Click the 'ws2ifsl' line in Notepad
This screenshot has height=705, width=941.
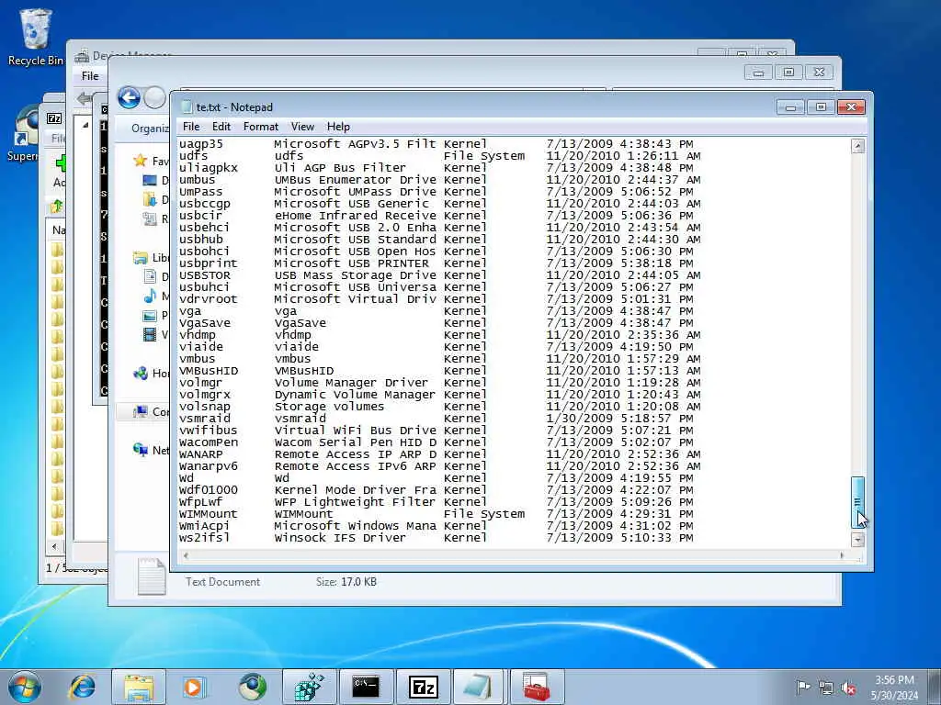click(x=436, y=538)
